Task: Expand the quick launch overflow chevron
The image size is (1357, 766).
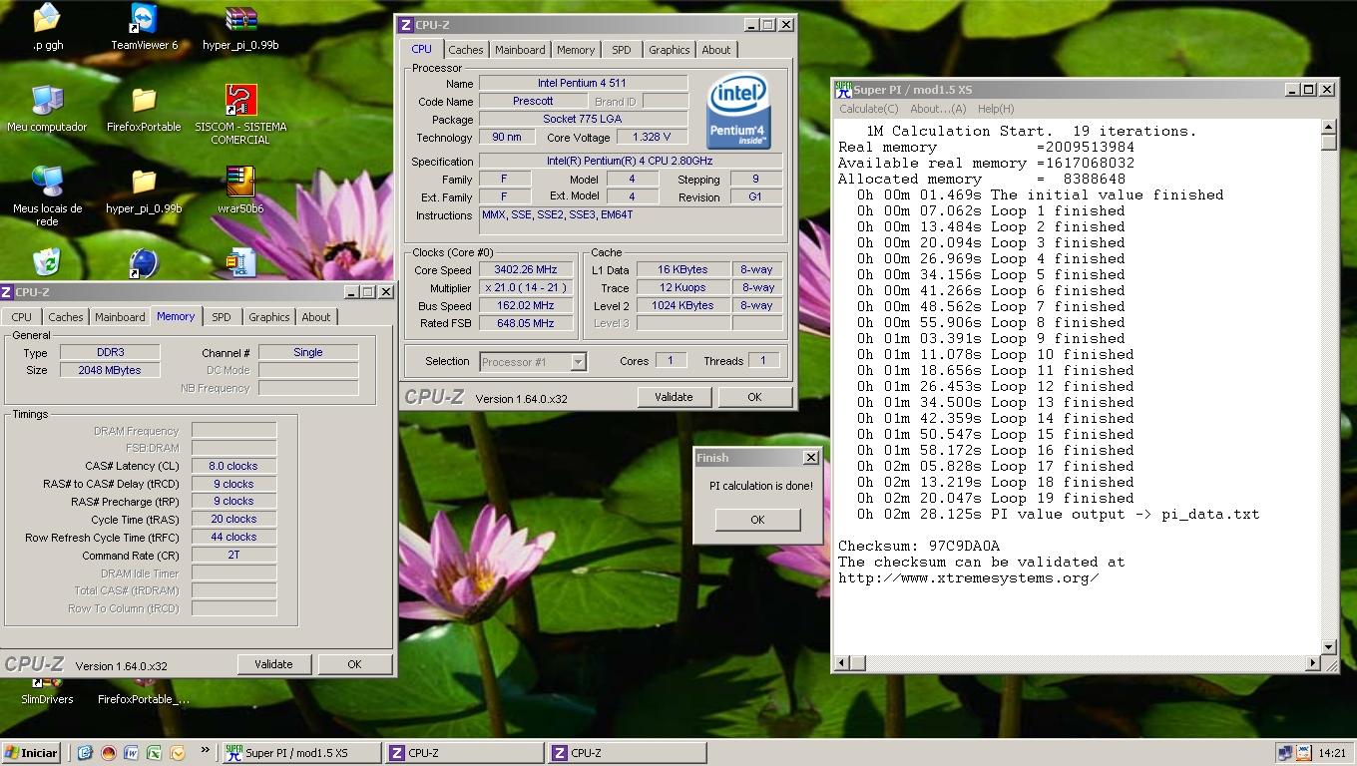Action: pos(206,750)
